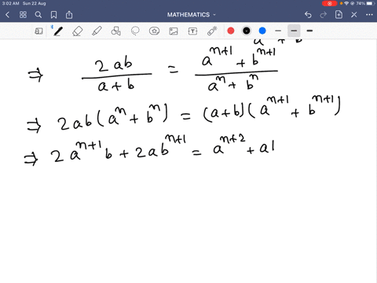Image resolution: width=377 pixels, height=283 pixels.
Task: Select the Eraser tool
Action: pos(78,31)
